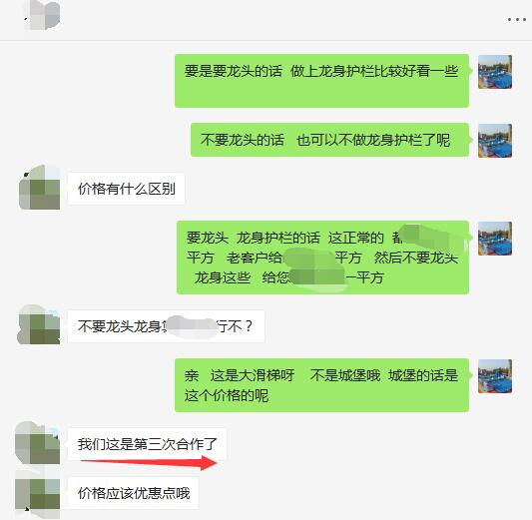Select the message '价格应该优惠点哦'
532x520 pixels.
(x=134, y=493)
